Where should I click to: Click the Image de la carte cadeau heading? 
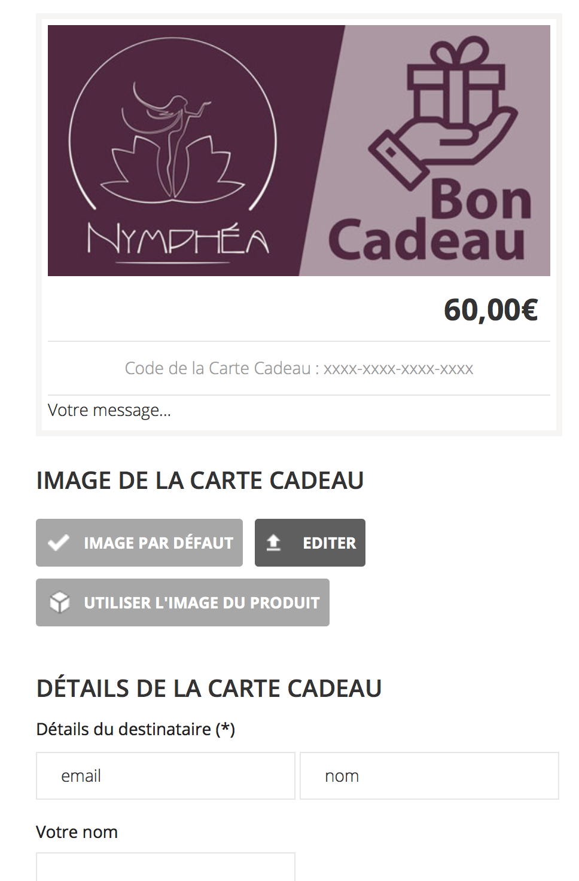tap(200, 481)
